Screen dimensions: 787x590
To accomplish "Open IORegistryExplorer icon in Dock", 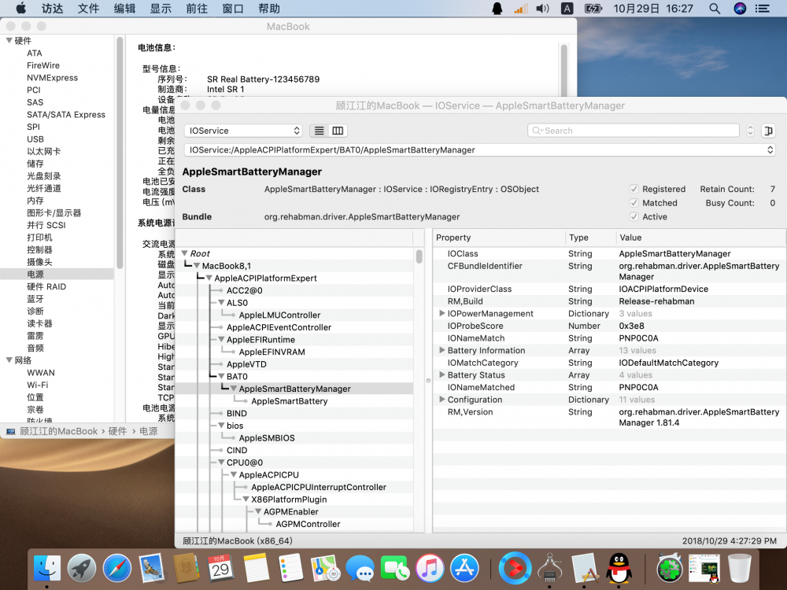I will [585, 568].
